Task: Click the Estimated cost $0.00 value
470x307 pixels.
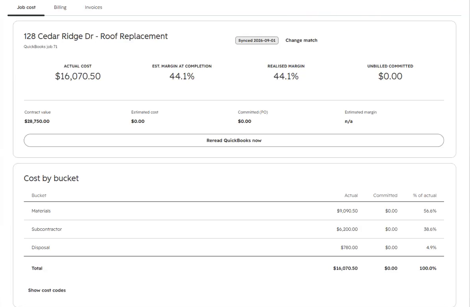Action: 138,121
